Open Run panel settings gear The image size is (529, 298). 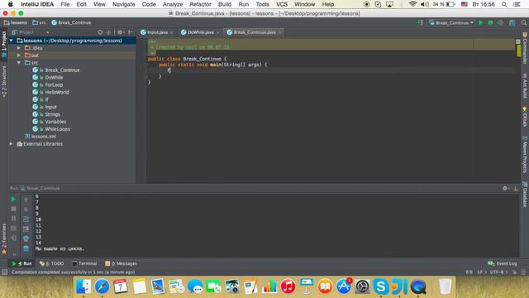505,188
